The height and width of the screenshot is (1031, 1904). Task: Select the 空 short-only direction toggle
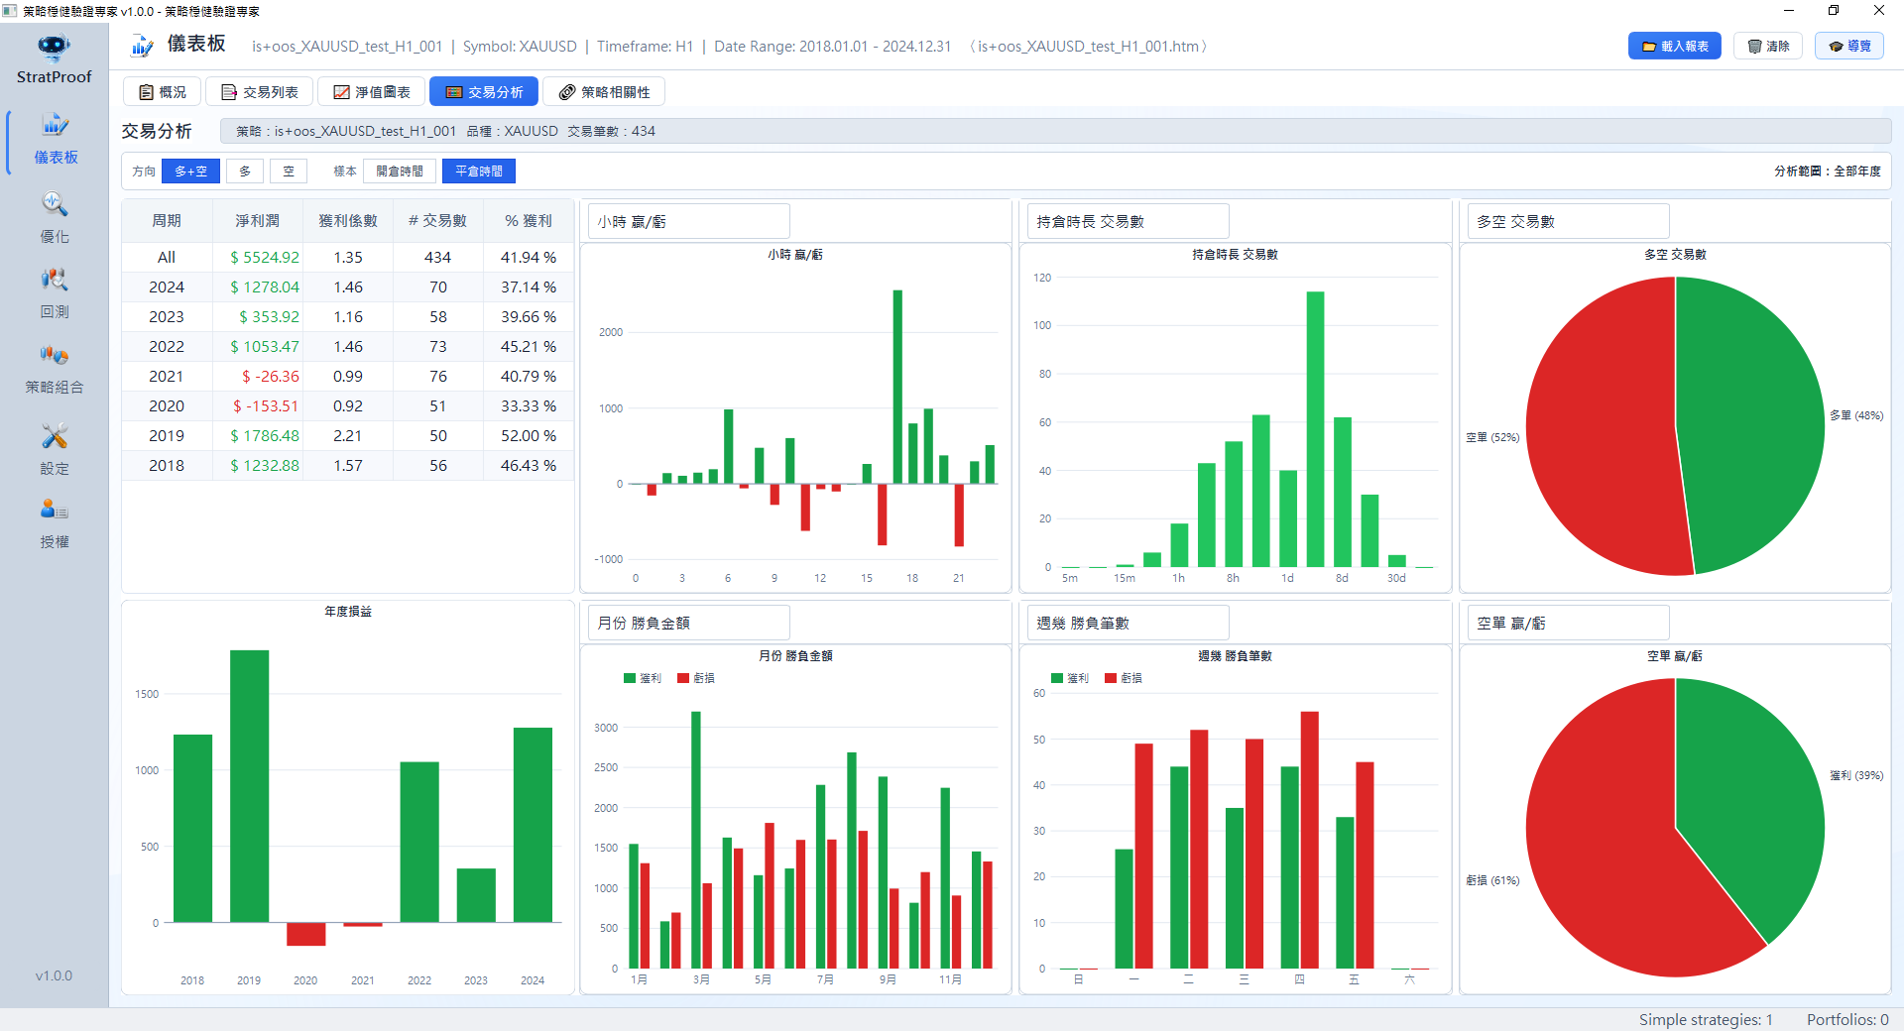click(x=289, y=172)
